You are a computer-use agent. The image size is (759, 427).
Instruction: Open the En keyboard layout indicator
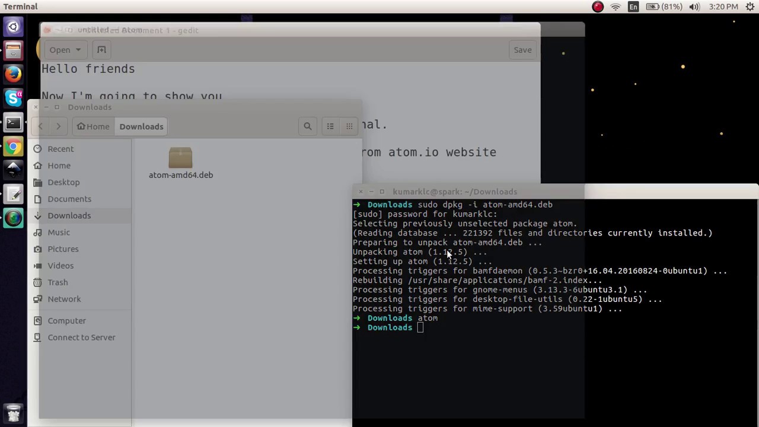633,7
